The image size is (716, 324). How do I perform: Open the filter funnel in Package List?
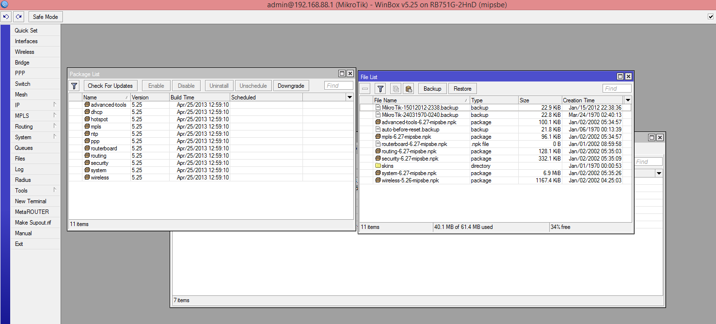[x=74, y=86]
